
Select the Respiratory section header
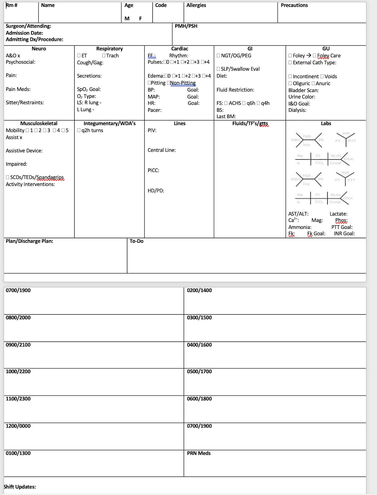pyautogui.click(x=109, y=49)
